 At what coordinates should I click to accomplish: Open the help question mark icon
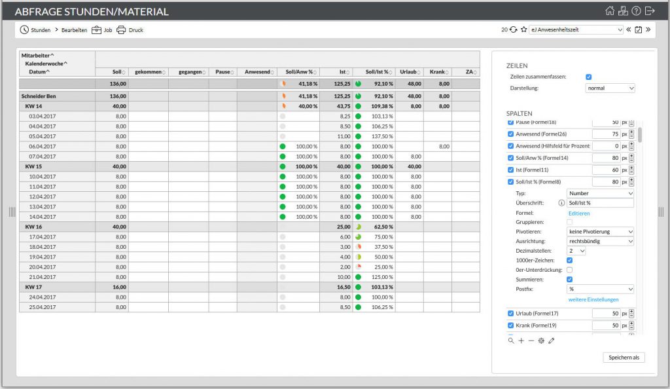coord(636,11)
